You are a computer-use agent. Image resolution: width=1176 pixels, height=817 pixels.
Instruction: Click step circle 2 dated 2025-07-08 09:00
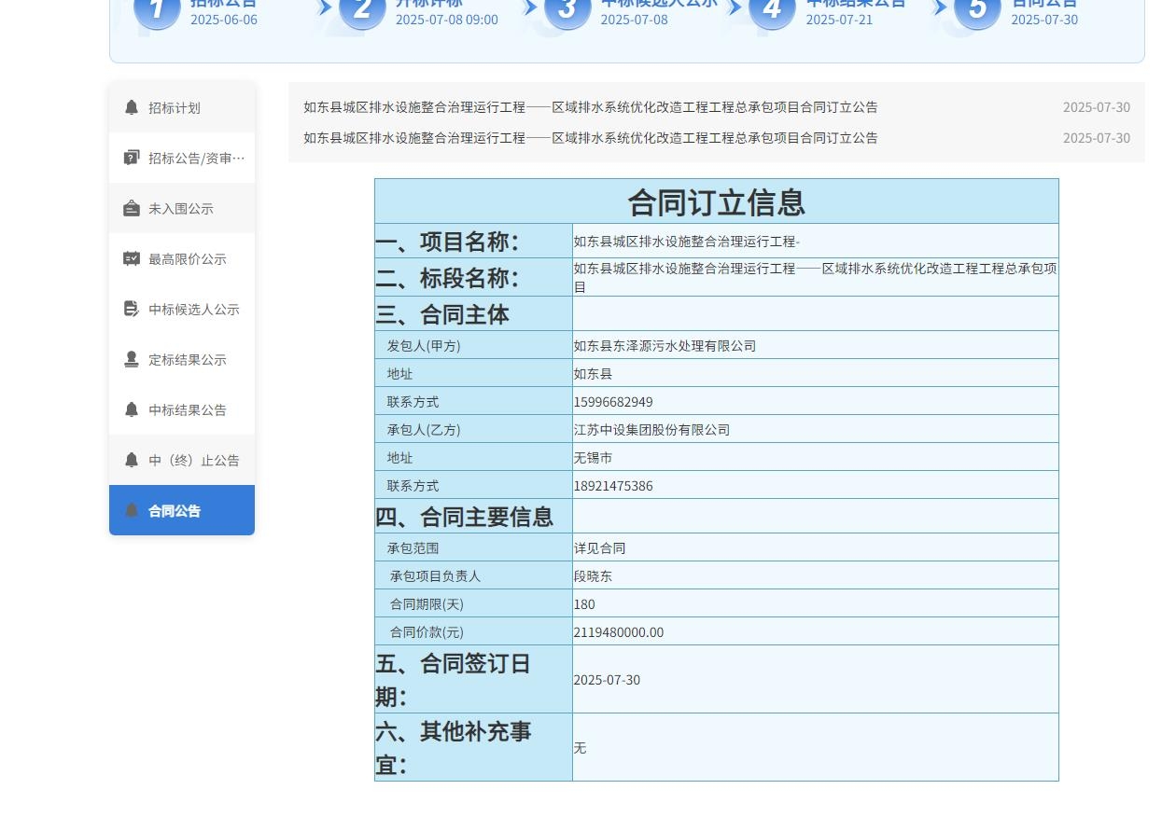[362, 9]
